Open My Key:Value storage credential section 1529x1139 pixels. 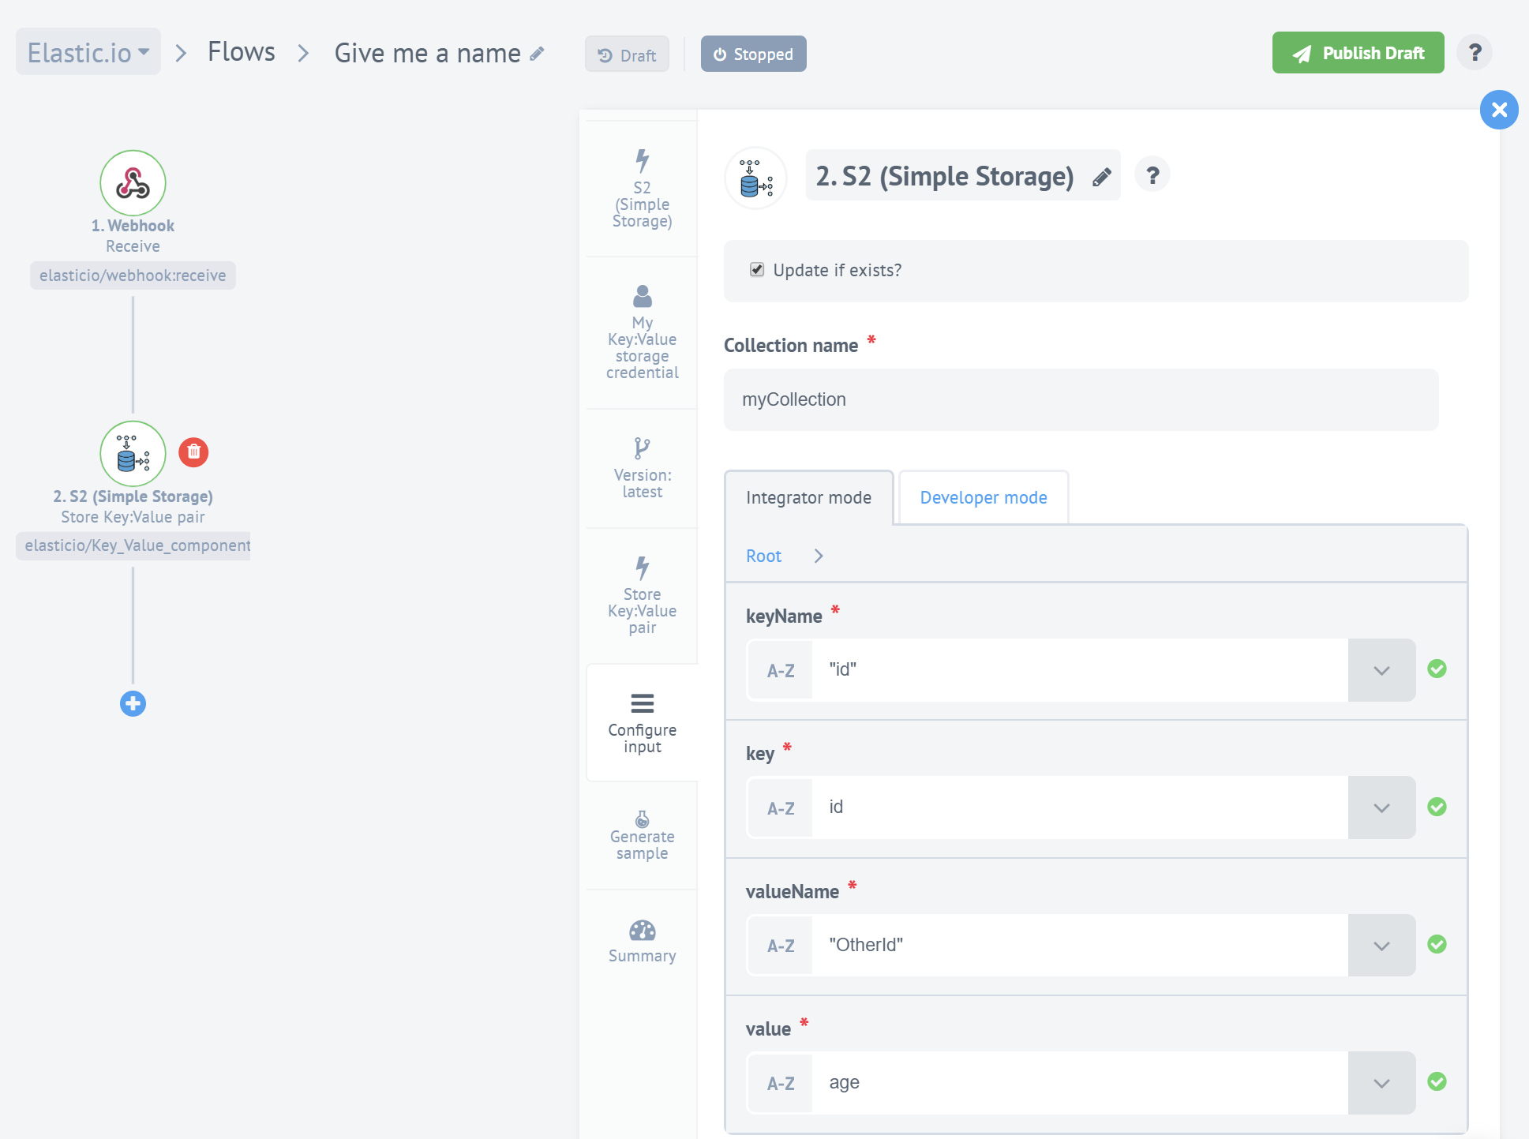tap(642, 332)
